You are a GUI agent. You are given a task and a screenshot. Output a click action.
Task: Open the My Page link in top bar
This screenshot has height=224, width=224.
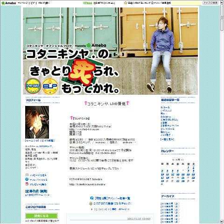[23, 3]
